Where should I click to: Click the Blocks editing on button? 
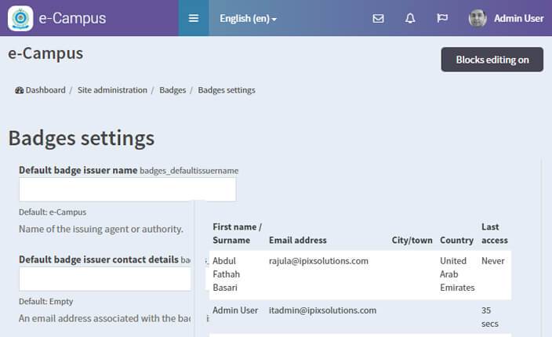coord(492,60)
